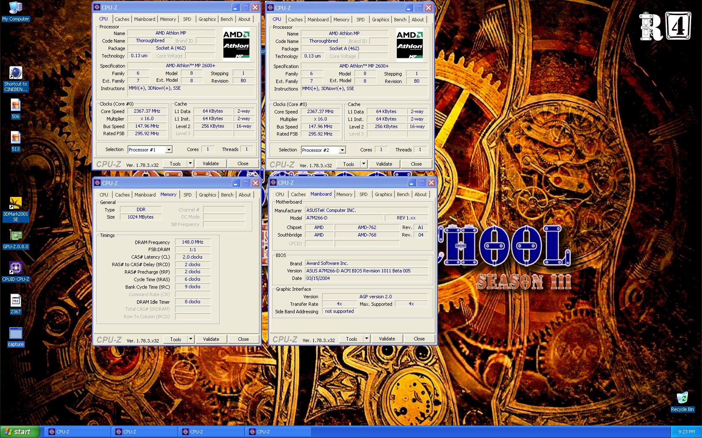Switch to SPD tab in Processor #2 window

point(361,20)
